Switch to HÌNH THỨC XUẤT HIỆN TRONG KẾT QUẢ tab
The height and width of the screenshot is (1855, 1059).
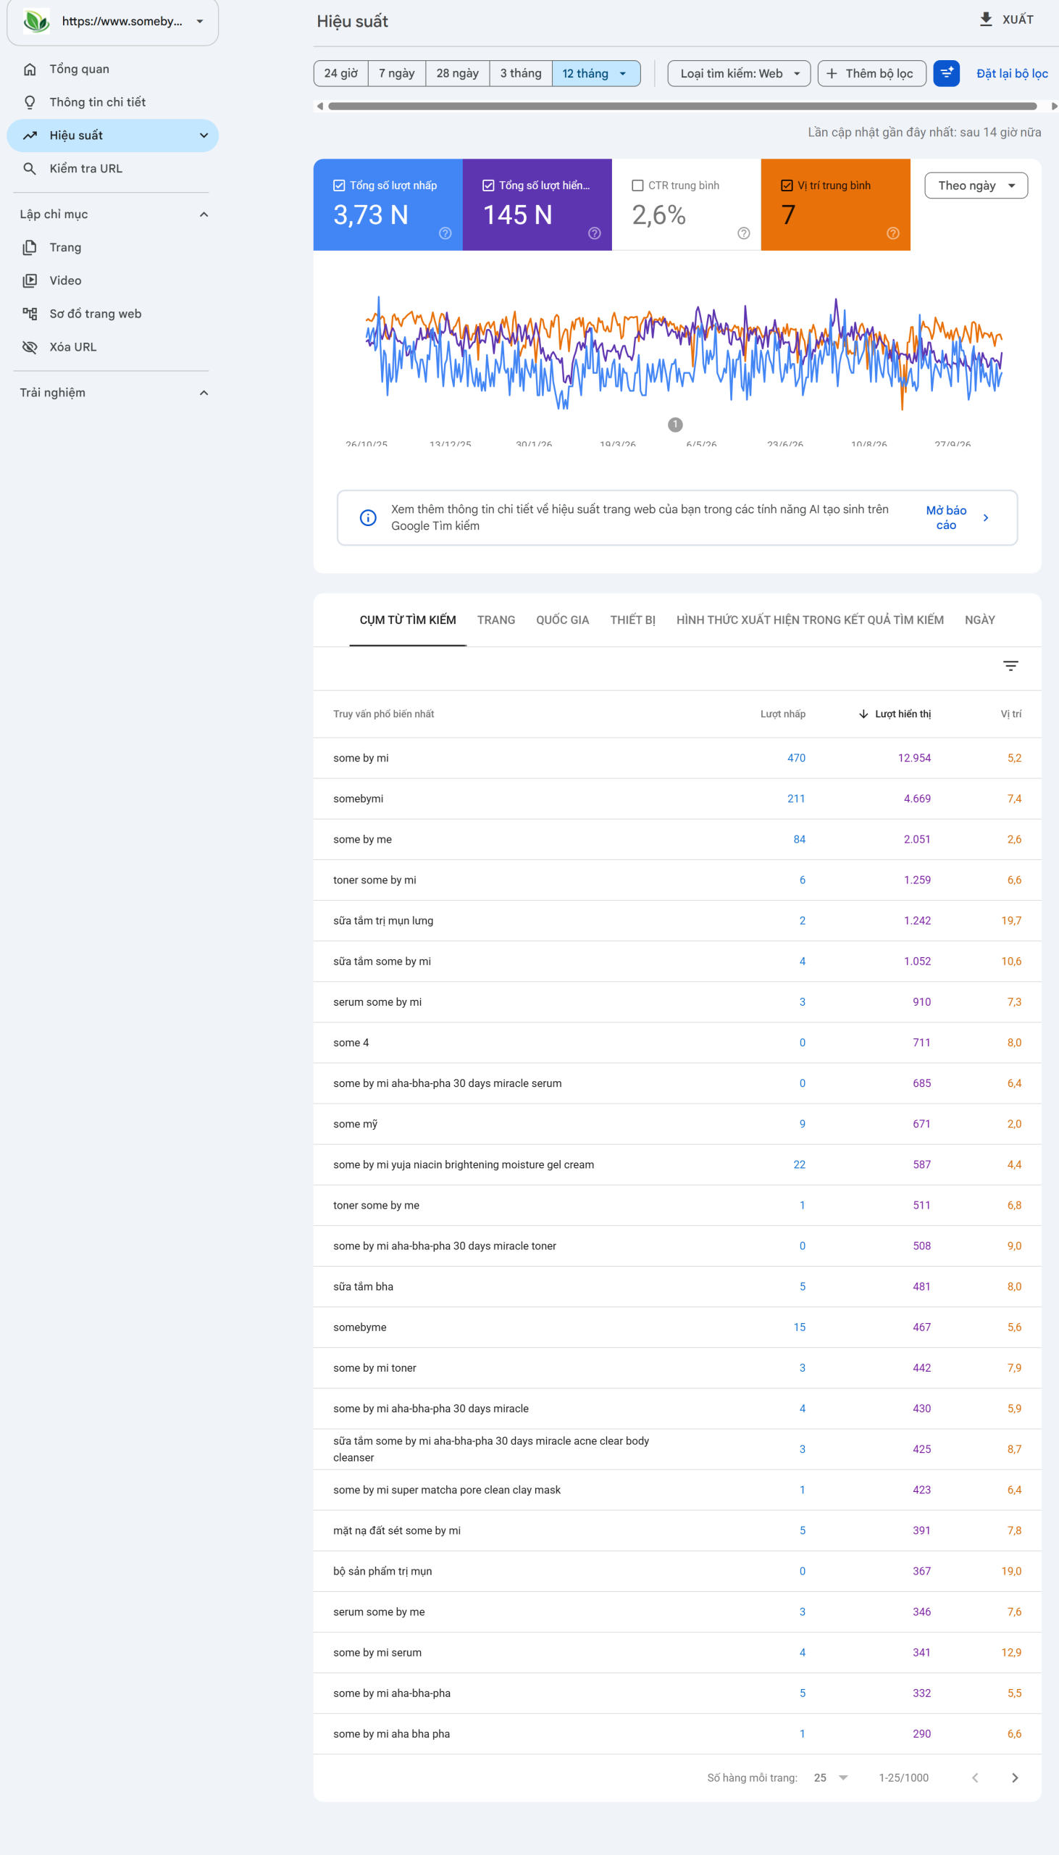810,620
